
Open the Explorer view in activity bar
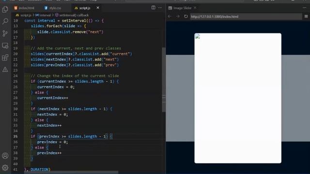[5, 9]
